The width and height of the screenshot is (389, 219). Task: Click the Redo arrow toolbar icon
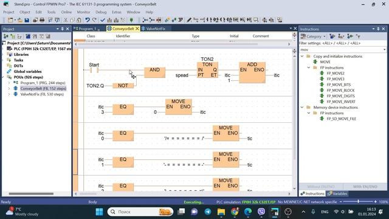click(94, 20)
